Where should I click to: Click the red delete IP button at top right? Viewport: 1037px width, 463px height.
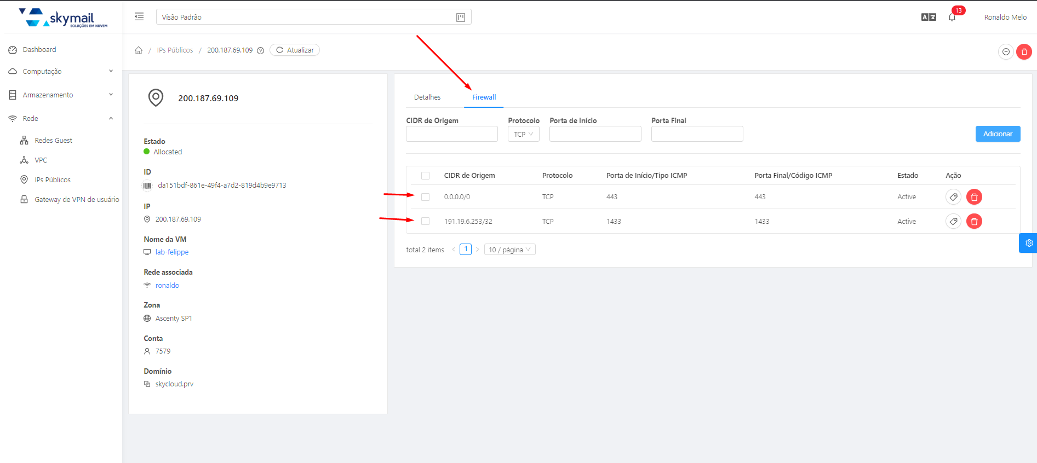pos(1024,52)
